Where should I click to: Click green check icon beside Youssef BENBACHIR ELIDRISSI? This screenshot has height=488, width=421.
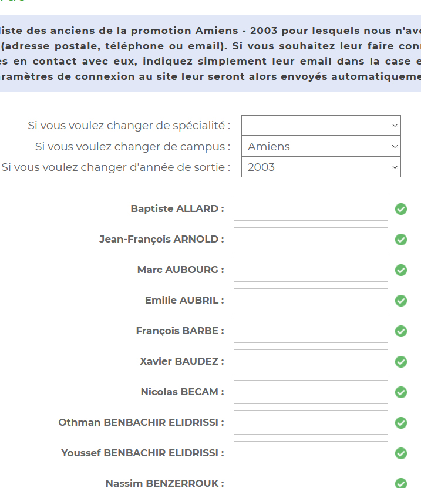coord(401,453)
